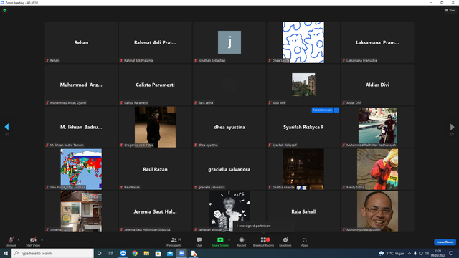The height and width of the screenshot is (258, 459).
Task: Click the green encryption shield icon
Action: point(5,10)
